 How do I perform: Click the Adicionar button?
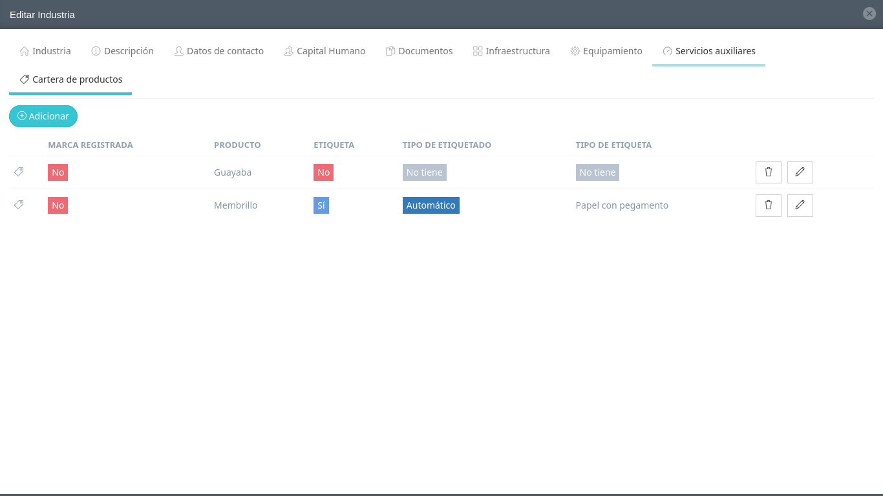point(43,116)
